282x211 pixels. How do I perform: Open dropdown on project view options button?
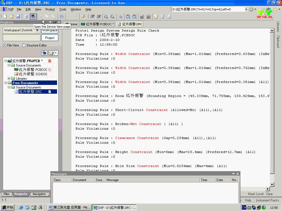[x=56, y=53]
